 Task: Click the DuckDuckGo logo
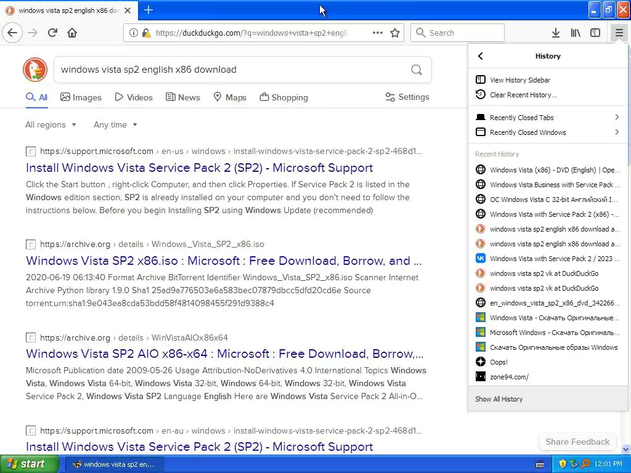35,70
